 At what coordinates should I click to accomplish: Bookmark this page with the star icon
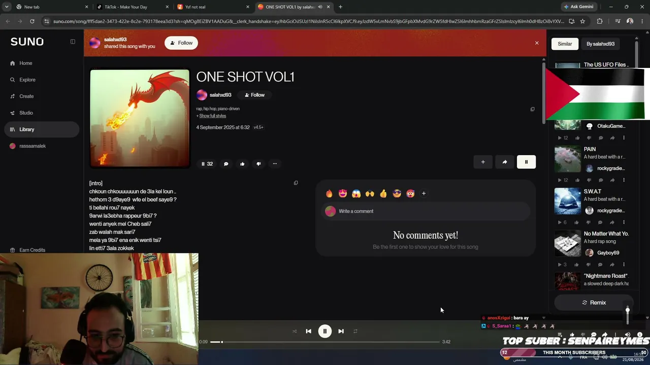pos(582,21)
